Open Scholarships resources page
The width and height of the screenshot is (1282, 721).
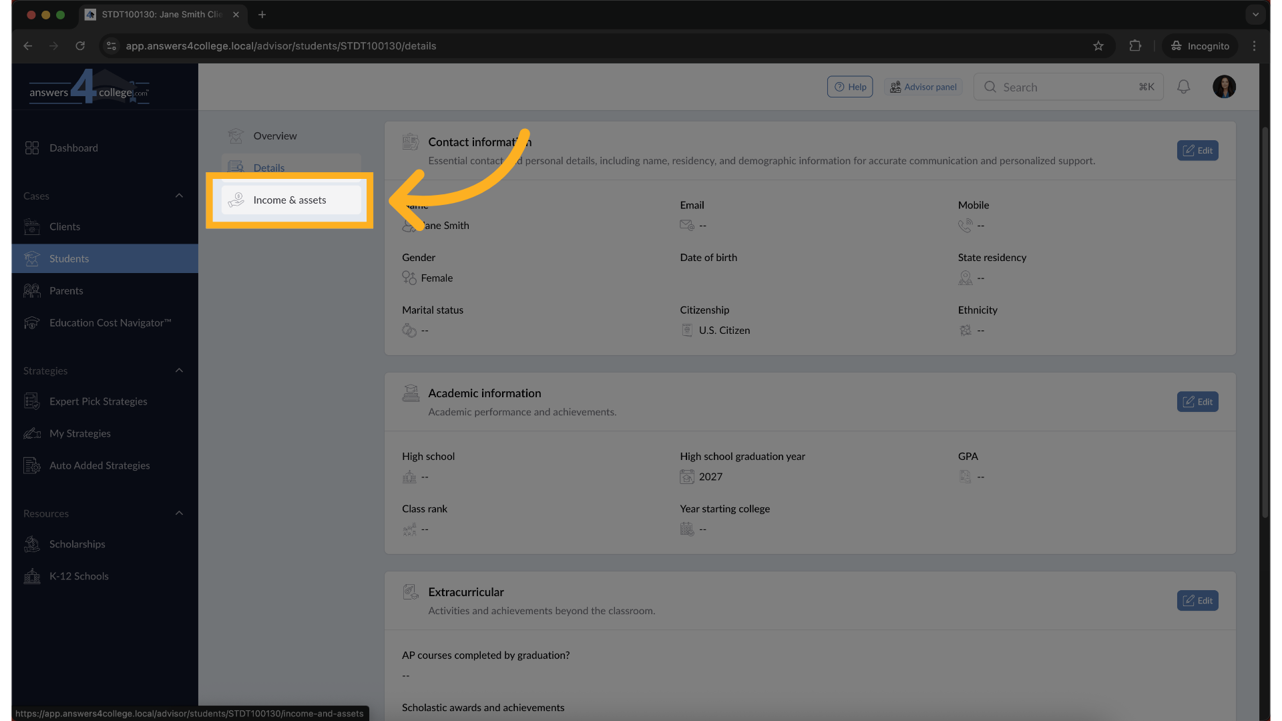[x=77, y=544]
